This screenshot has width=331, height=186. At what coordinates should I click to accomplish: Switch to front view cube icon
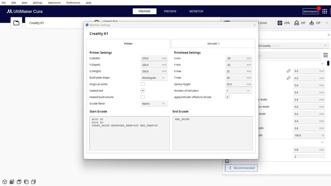click(x=12, y=182)
